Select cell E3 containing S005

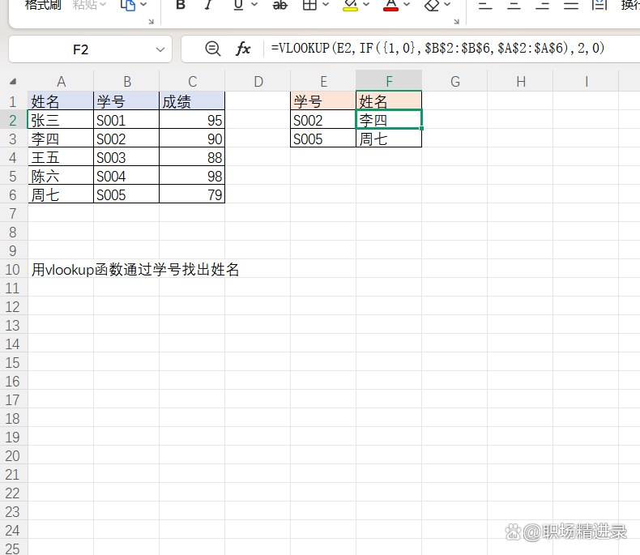pos(323,139)
